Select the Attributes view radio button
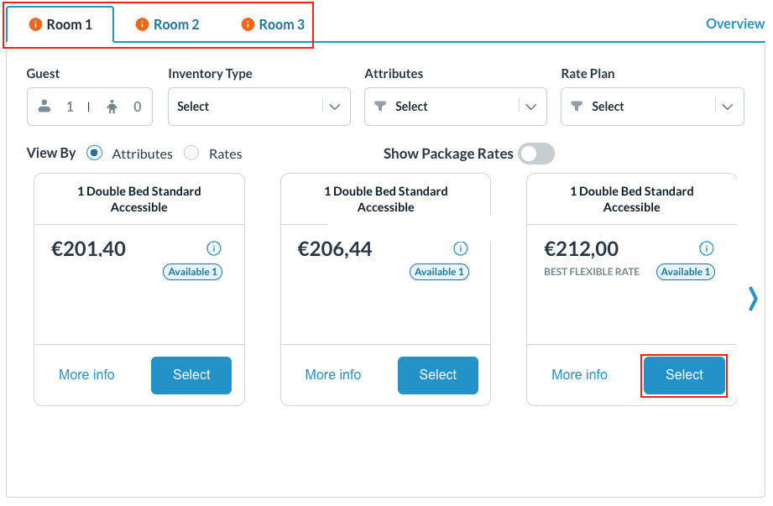 point(95,153)
